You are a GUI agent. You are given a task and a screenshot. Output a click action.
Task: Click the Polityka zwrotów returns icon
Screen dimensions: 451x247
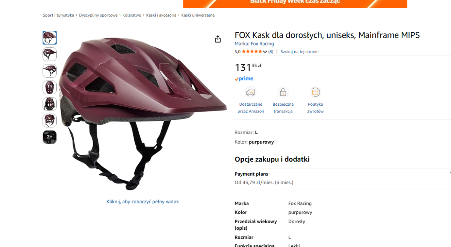[x=315, y=92]
